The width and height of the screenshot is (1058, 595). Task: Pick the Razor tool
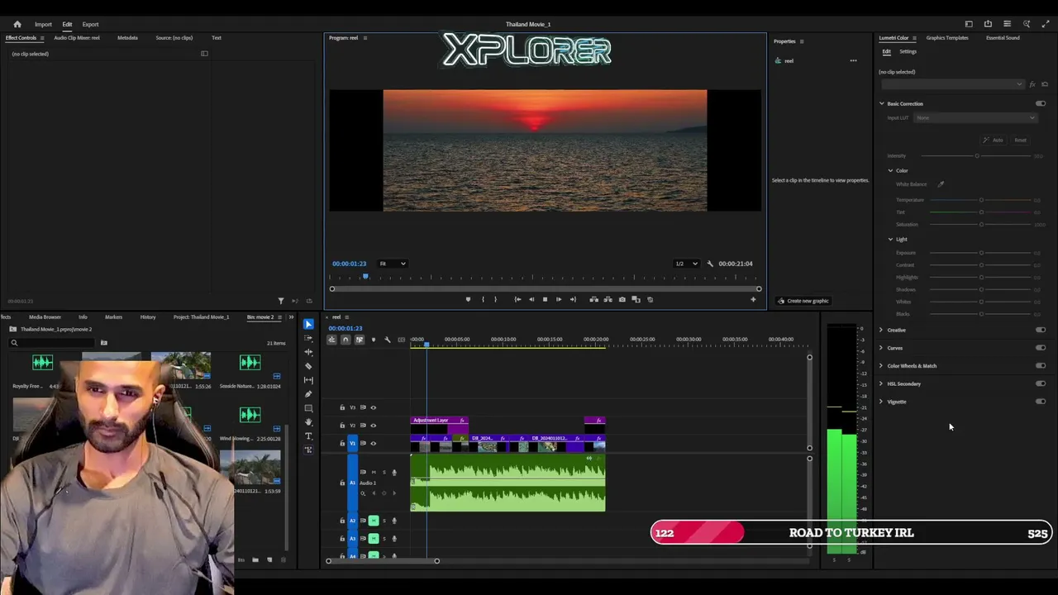(x=308, y=366)
